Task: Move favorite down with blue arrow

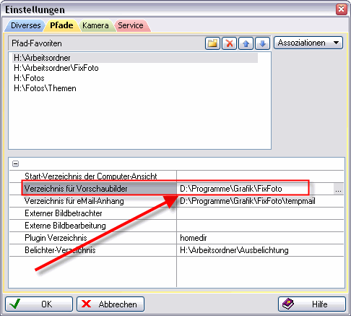Action: point(262,43)
